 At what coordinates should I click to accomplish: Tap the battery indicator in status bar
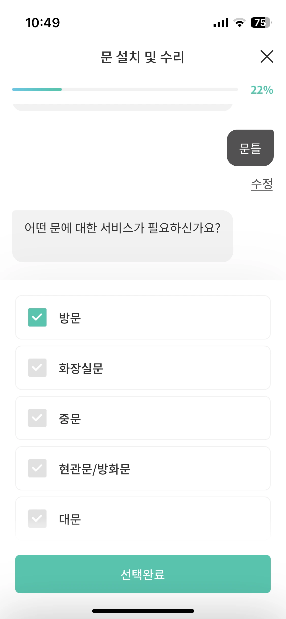click(x=261, y=23)
